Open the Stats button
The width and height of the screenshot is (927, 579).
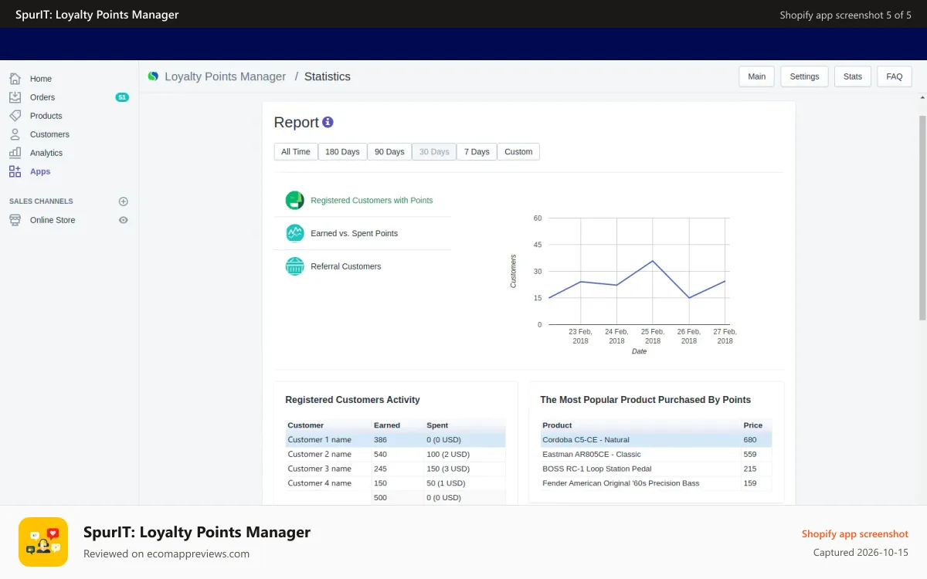(x=853, y=76)
